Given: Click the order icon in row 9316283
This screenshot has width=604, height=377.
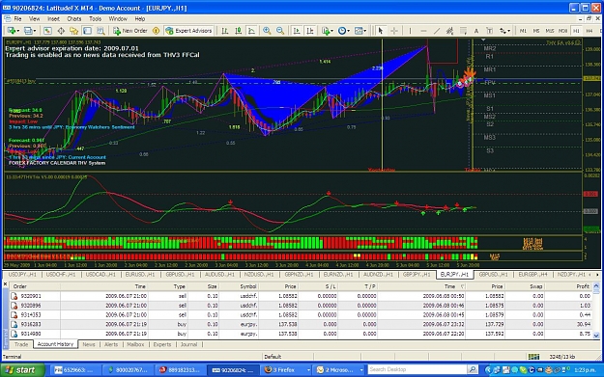Looking at the screenshot, I should click(14, 324).
